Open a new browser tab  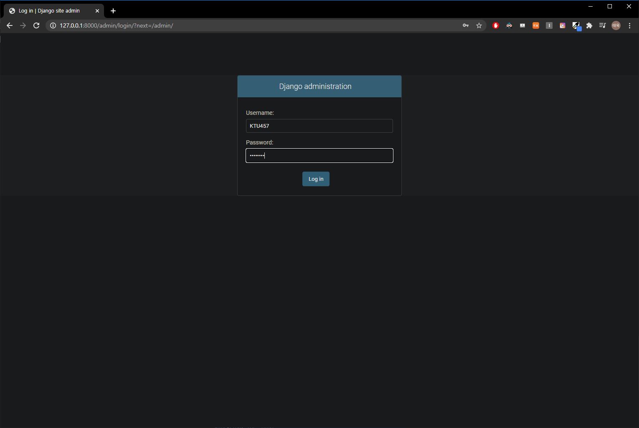pyautogui.click(x=113, y=11)
